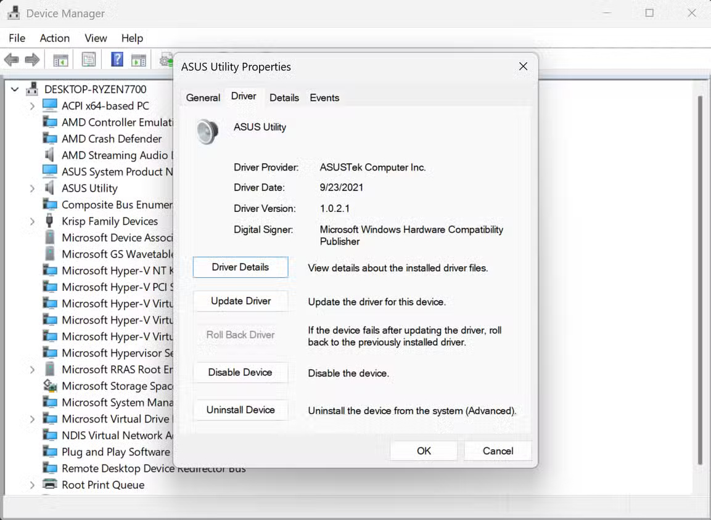Viewport: 711px width, 520px height.
Task: Collapse the DESKTOP-RYZEN7700 tree
Action: (15, 89)
